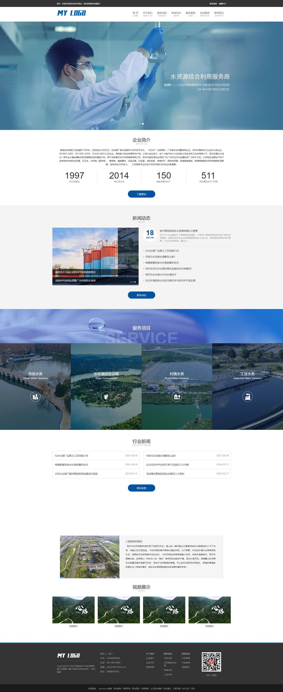Click the mobile QR code image
This screenshot has height=692, width=283.
point(211,661)
